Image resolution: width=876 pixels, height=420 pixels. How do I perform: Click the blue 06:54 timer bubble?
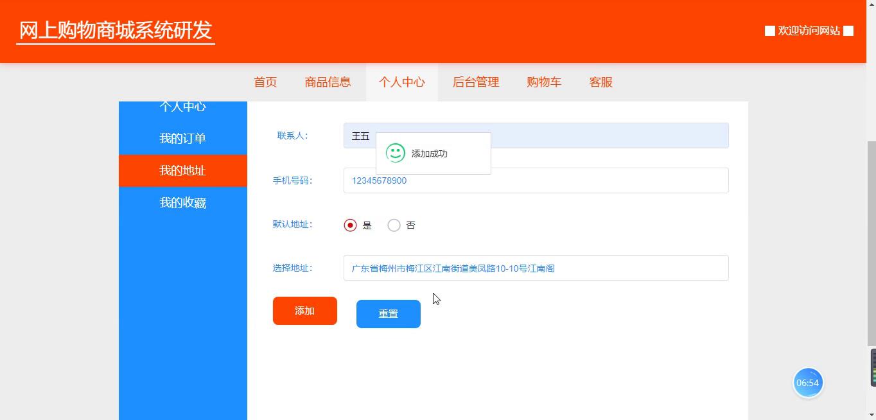point(807,383)
